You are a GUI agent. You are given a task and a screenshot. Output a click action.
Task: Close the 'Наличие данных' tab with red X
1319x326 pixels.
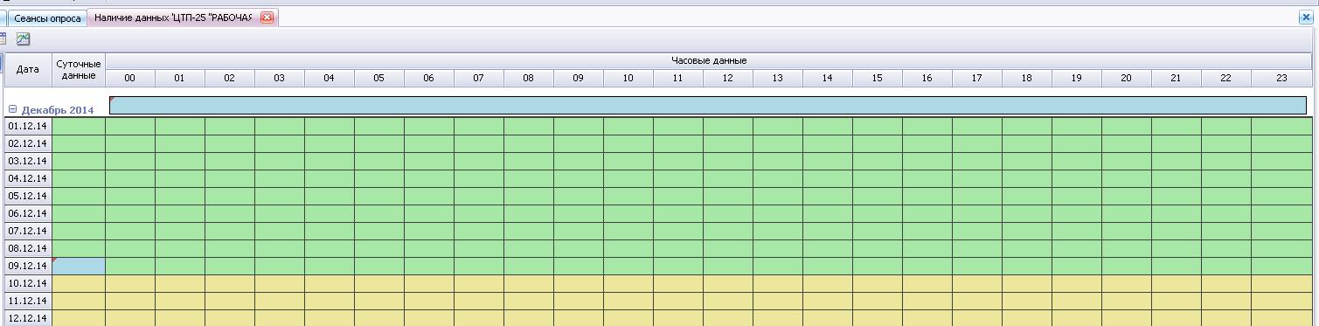[x=267, y=17]
